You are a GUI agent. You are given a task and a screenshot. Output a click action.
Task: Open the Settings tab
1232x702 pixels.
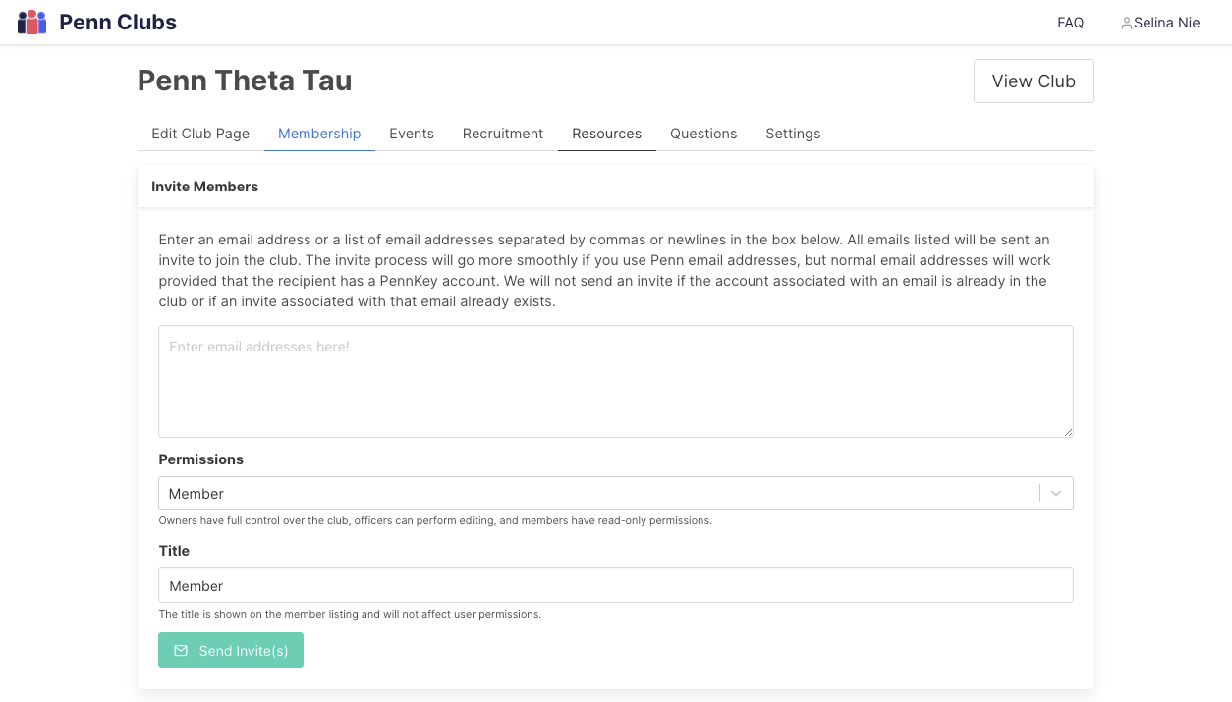coord(793,134)
